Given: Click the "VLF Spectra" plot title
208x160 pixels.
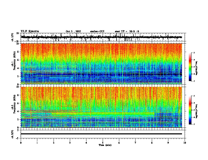Looking at the screenshot, I should pos(30,31).
